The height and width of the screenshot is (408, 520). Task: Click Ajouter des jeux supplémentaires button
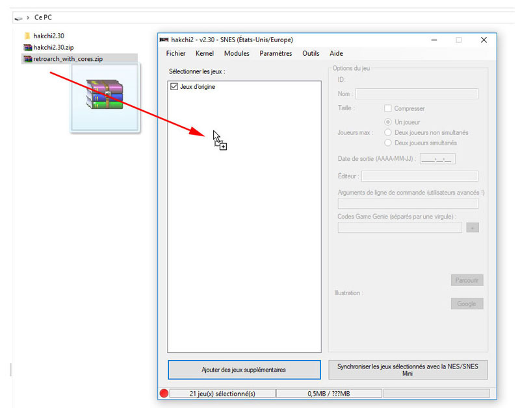click(x=244, y=370)
